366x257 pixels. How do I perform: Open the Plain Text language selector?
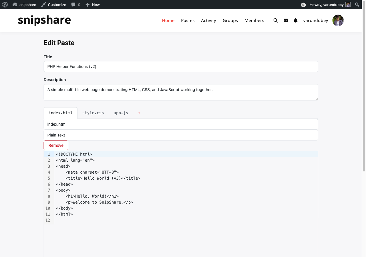(x=181, y=135)
